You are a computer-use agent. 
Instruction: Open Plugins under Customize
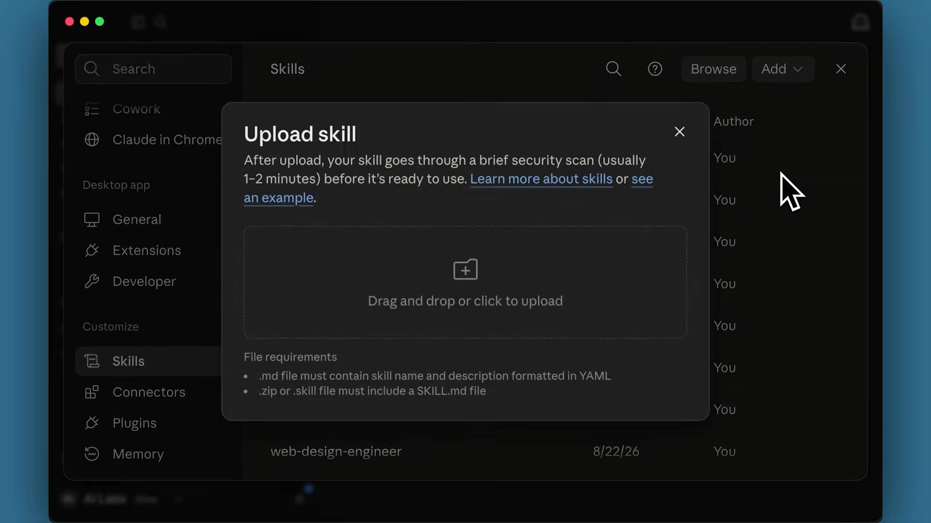tap(134, 423)
